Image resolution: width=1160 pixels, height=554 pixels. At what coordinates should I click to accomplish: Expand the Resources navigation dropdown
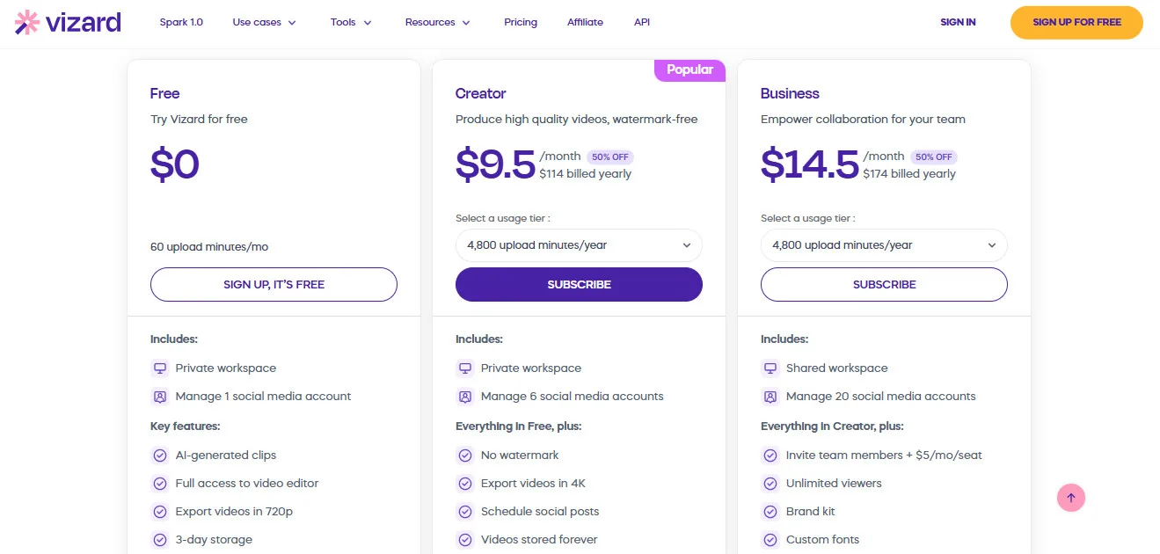pyautogui.click(x=437, y=22)
